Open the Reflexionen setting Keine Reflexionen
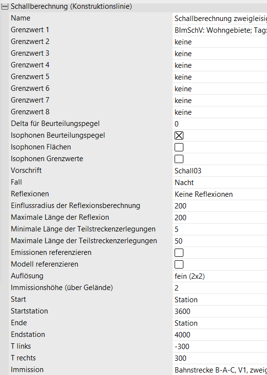This screenshot has width=267, height=375. (x=220, y=194)
